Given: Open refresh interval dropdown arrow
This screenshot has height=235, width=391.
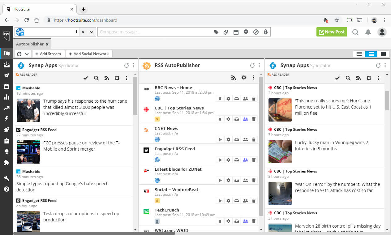Looking at the screenshot, I should pyautogui.click(x=27, y=54).
